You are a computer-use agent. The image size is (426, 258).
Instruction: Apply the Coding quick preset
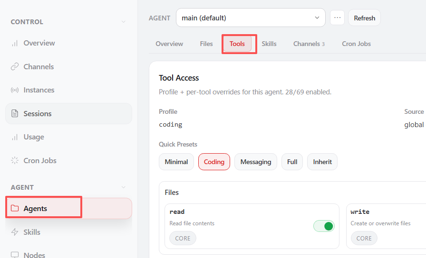click(214, 162)
